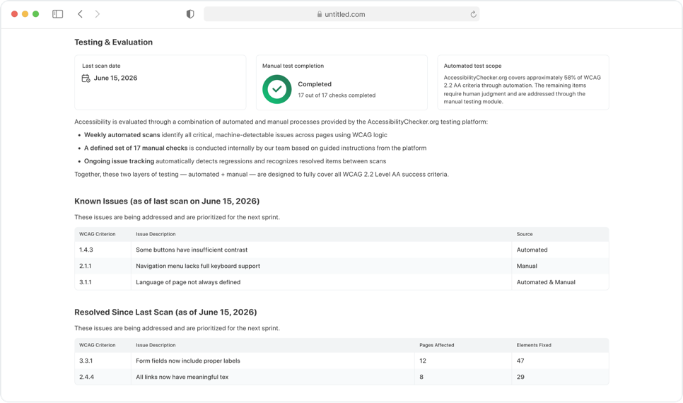The height and width of the screenshot is (403, 683).
Task: Maximize the window with green button
Action: [x=36, y=14]
